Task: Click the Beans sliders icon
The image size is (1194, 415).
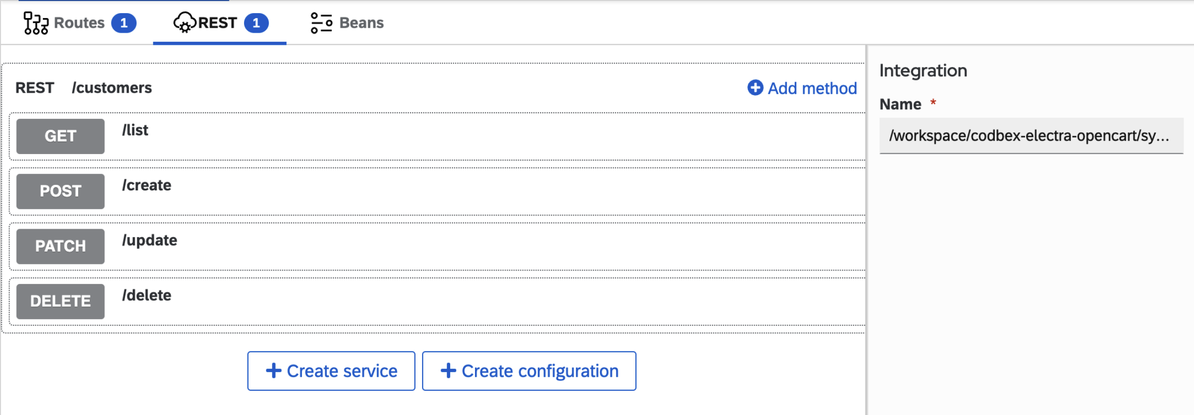Action: [321, 23]
